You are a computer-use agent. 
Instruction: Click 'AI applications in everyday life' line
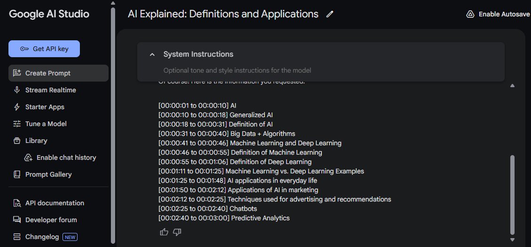(238, 181)
